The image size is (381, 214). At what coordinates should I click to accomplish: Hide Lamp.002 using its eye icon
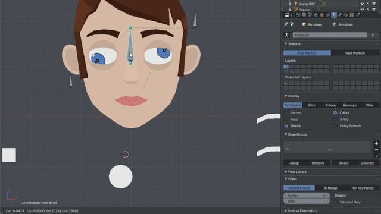pos(362,4)
